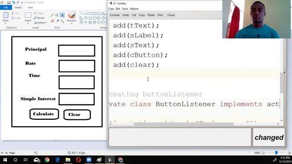Click the Brushes tool icon
The image size is (292, 164).
coord(72,15)
